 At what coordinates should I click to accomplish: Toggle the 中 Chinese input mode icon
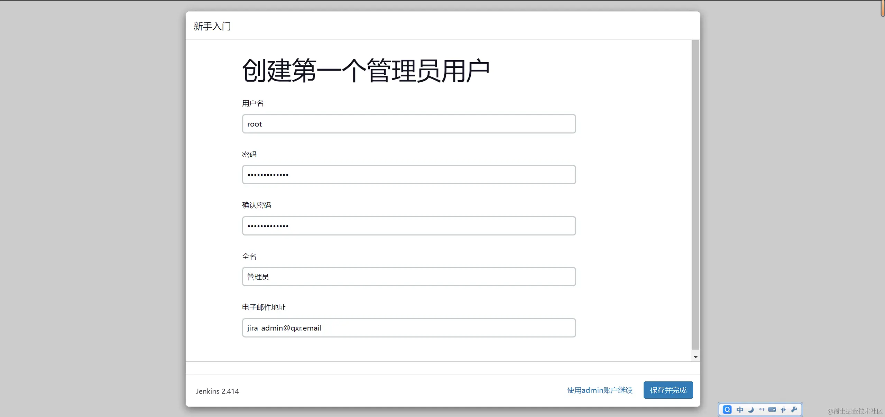pos(740,410)
